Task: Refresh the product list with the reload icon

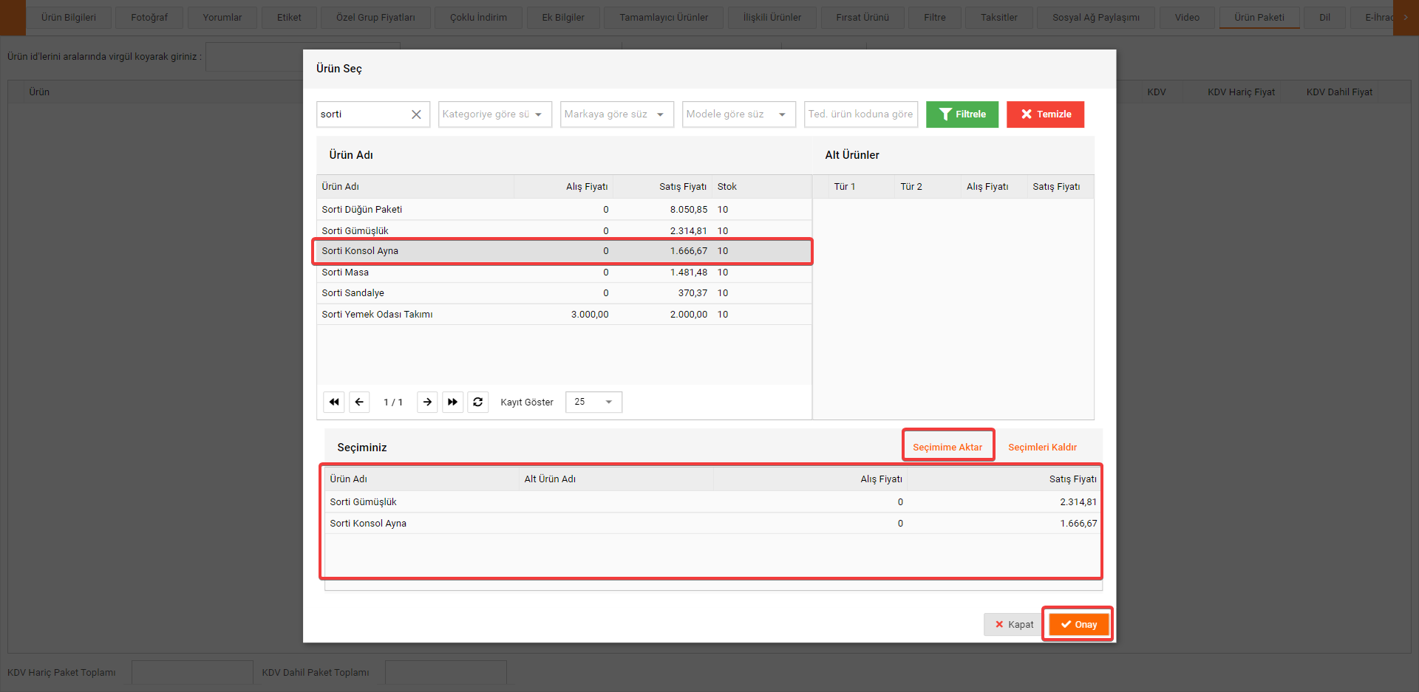Action: [478, 402]
